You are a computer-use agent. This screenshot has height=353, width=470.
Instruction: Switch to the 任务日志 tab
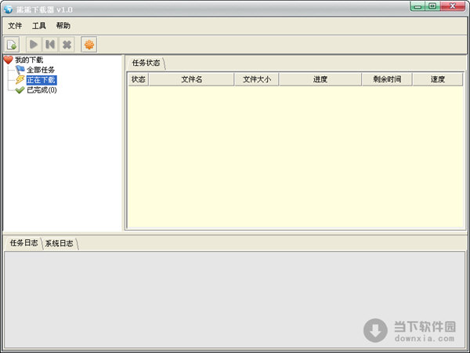click(23, 243)
